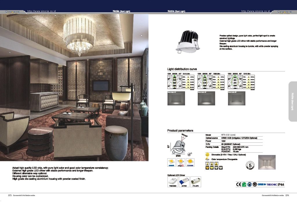Open the sinorie.co.id link at top right
297x203 pixels.
click(x=256, y=11)
